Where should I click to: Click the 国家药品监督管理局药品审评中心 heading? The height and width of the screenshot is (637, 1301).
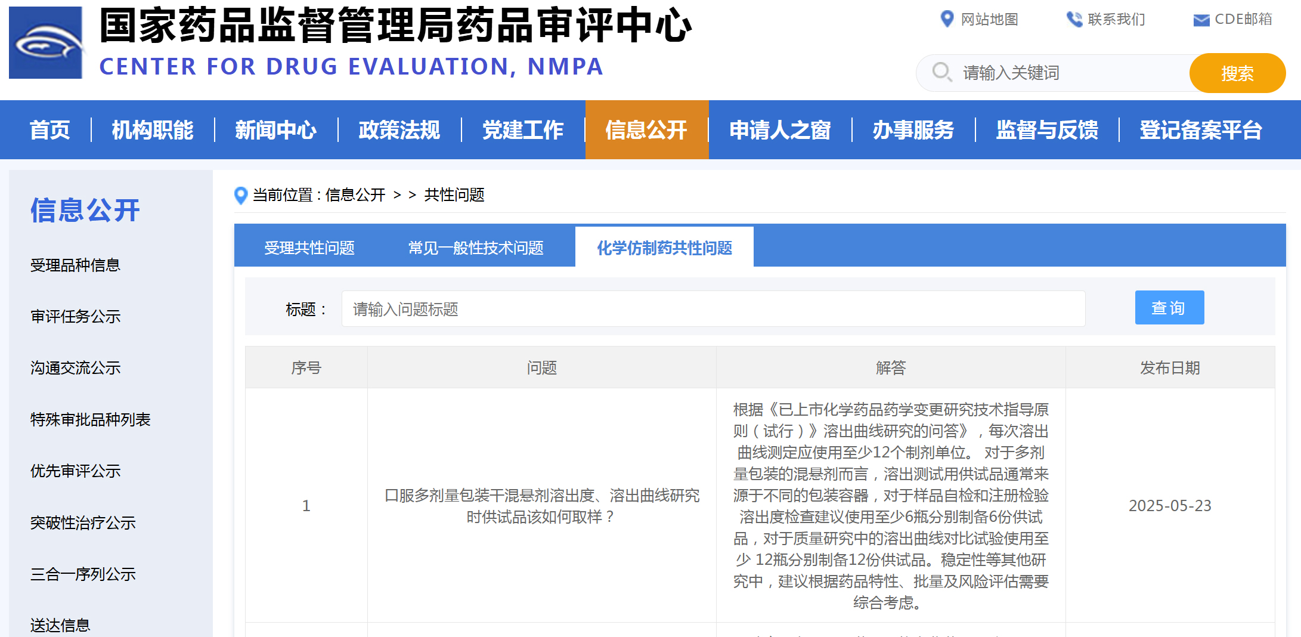(395, 26)
